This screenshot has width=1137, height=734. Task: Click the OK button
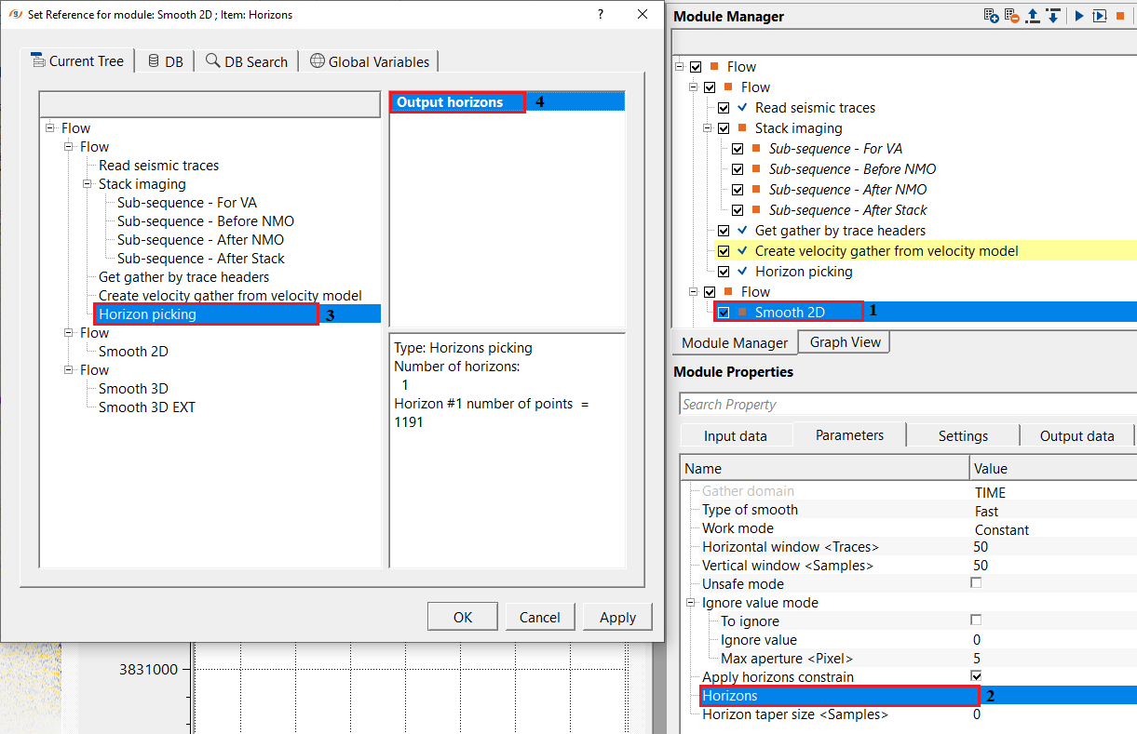(463, 617)
